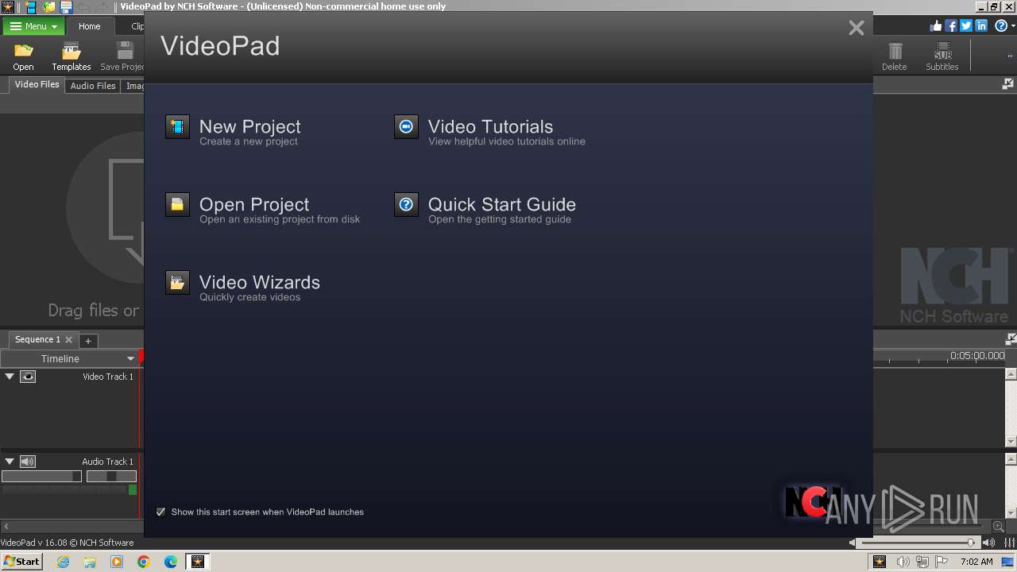The width and height of the screenshot is (1017, 572).
Task: Open Microsoft Edge from the taskbar
Action: click(171, 562)
